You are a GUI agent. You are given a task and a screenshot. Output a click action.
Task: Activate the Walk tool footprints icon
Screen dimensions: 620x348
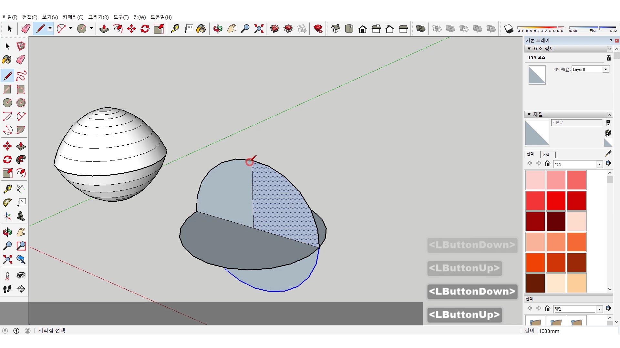coord(7,289)
